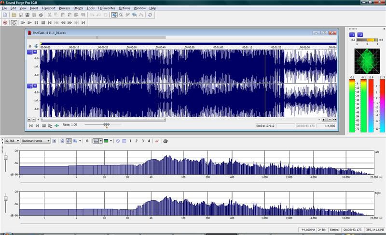Zoom out level with minus button at bottom-left
The width and height of the screenshot is (386, 235).
point(34,120)
